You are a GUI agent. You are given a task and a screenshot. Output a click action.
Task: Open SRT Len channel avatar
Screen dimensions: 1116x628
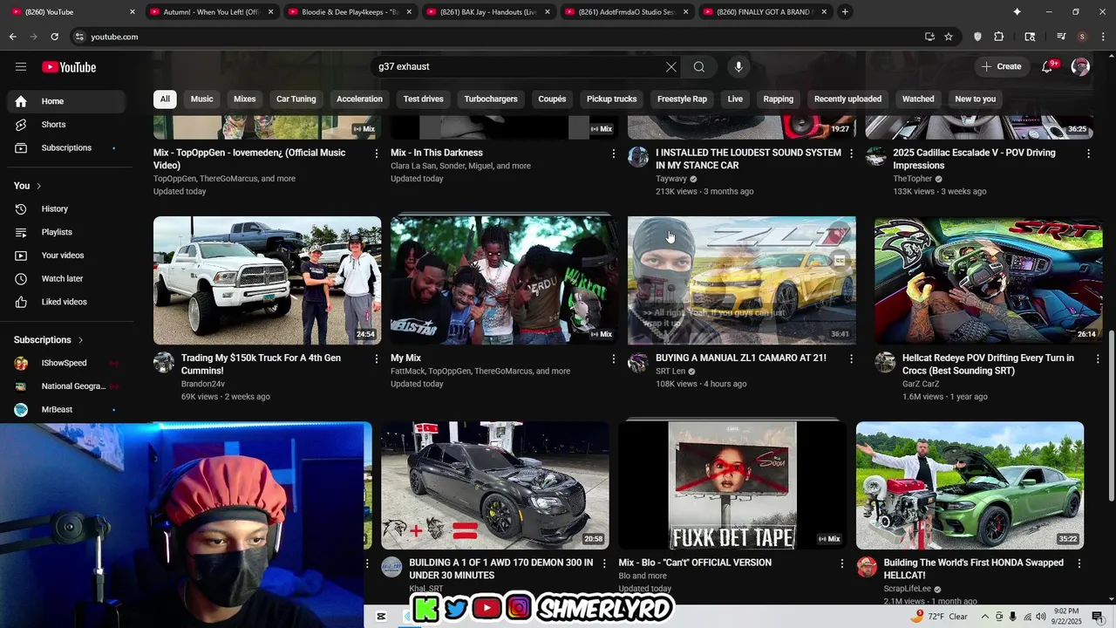coord(638,363)
